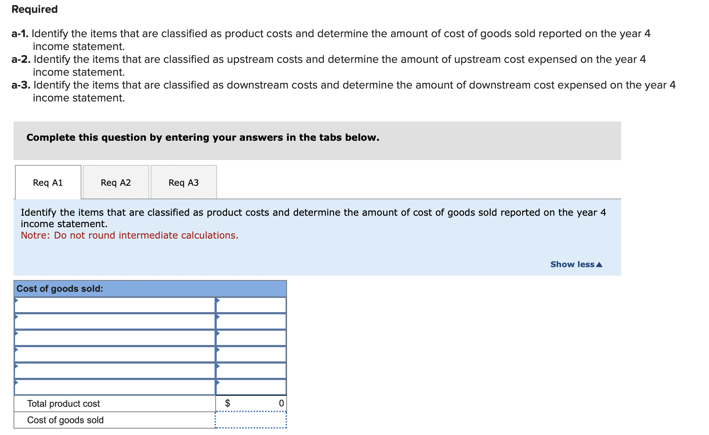This screenshot has height=435, width=709.
Task: Switch to the Req A1 tab
Action: pos(48,182)
